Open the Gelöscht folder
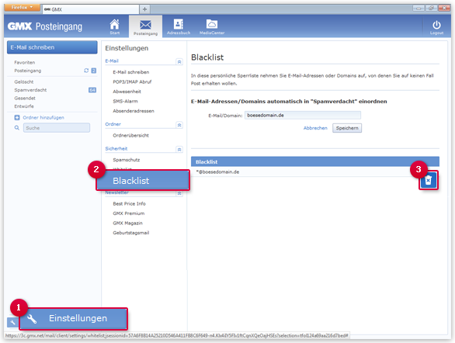This screenshot has width=455, height=343. pos(24,81)
